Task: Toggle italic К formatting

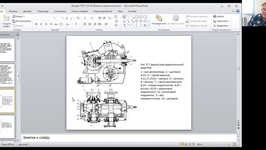Action: click(41, 24)
